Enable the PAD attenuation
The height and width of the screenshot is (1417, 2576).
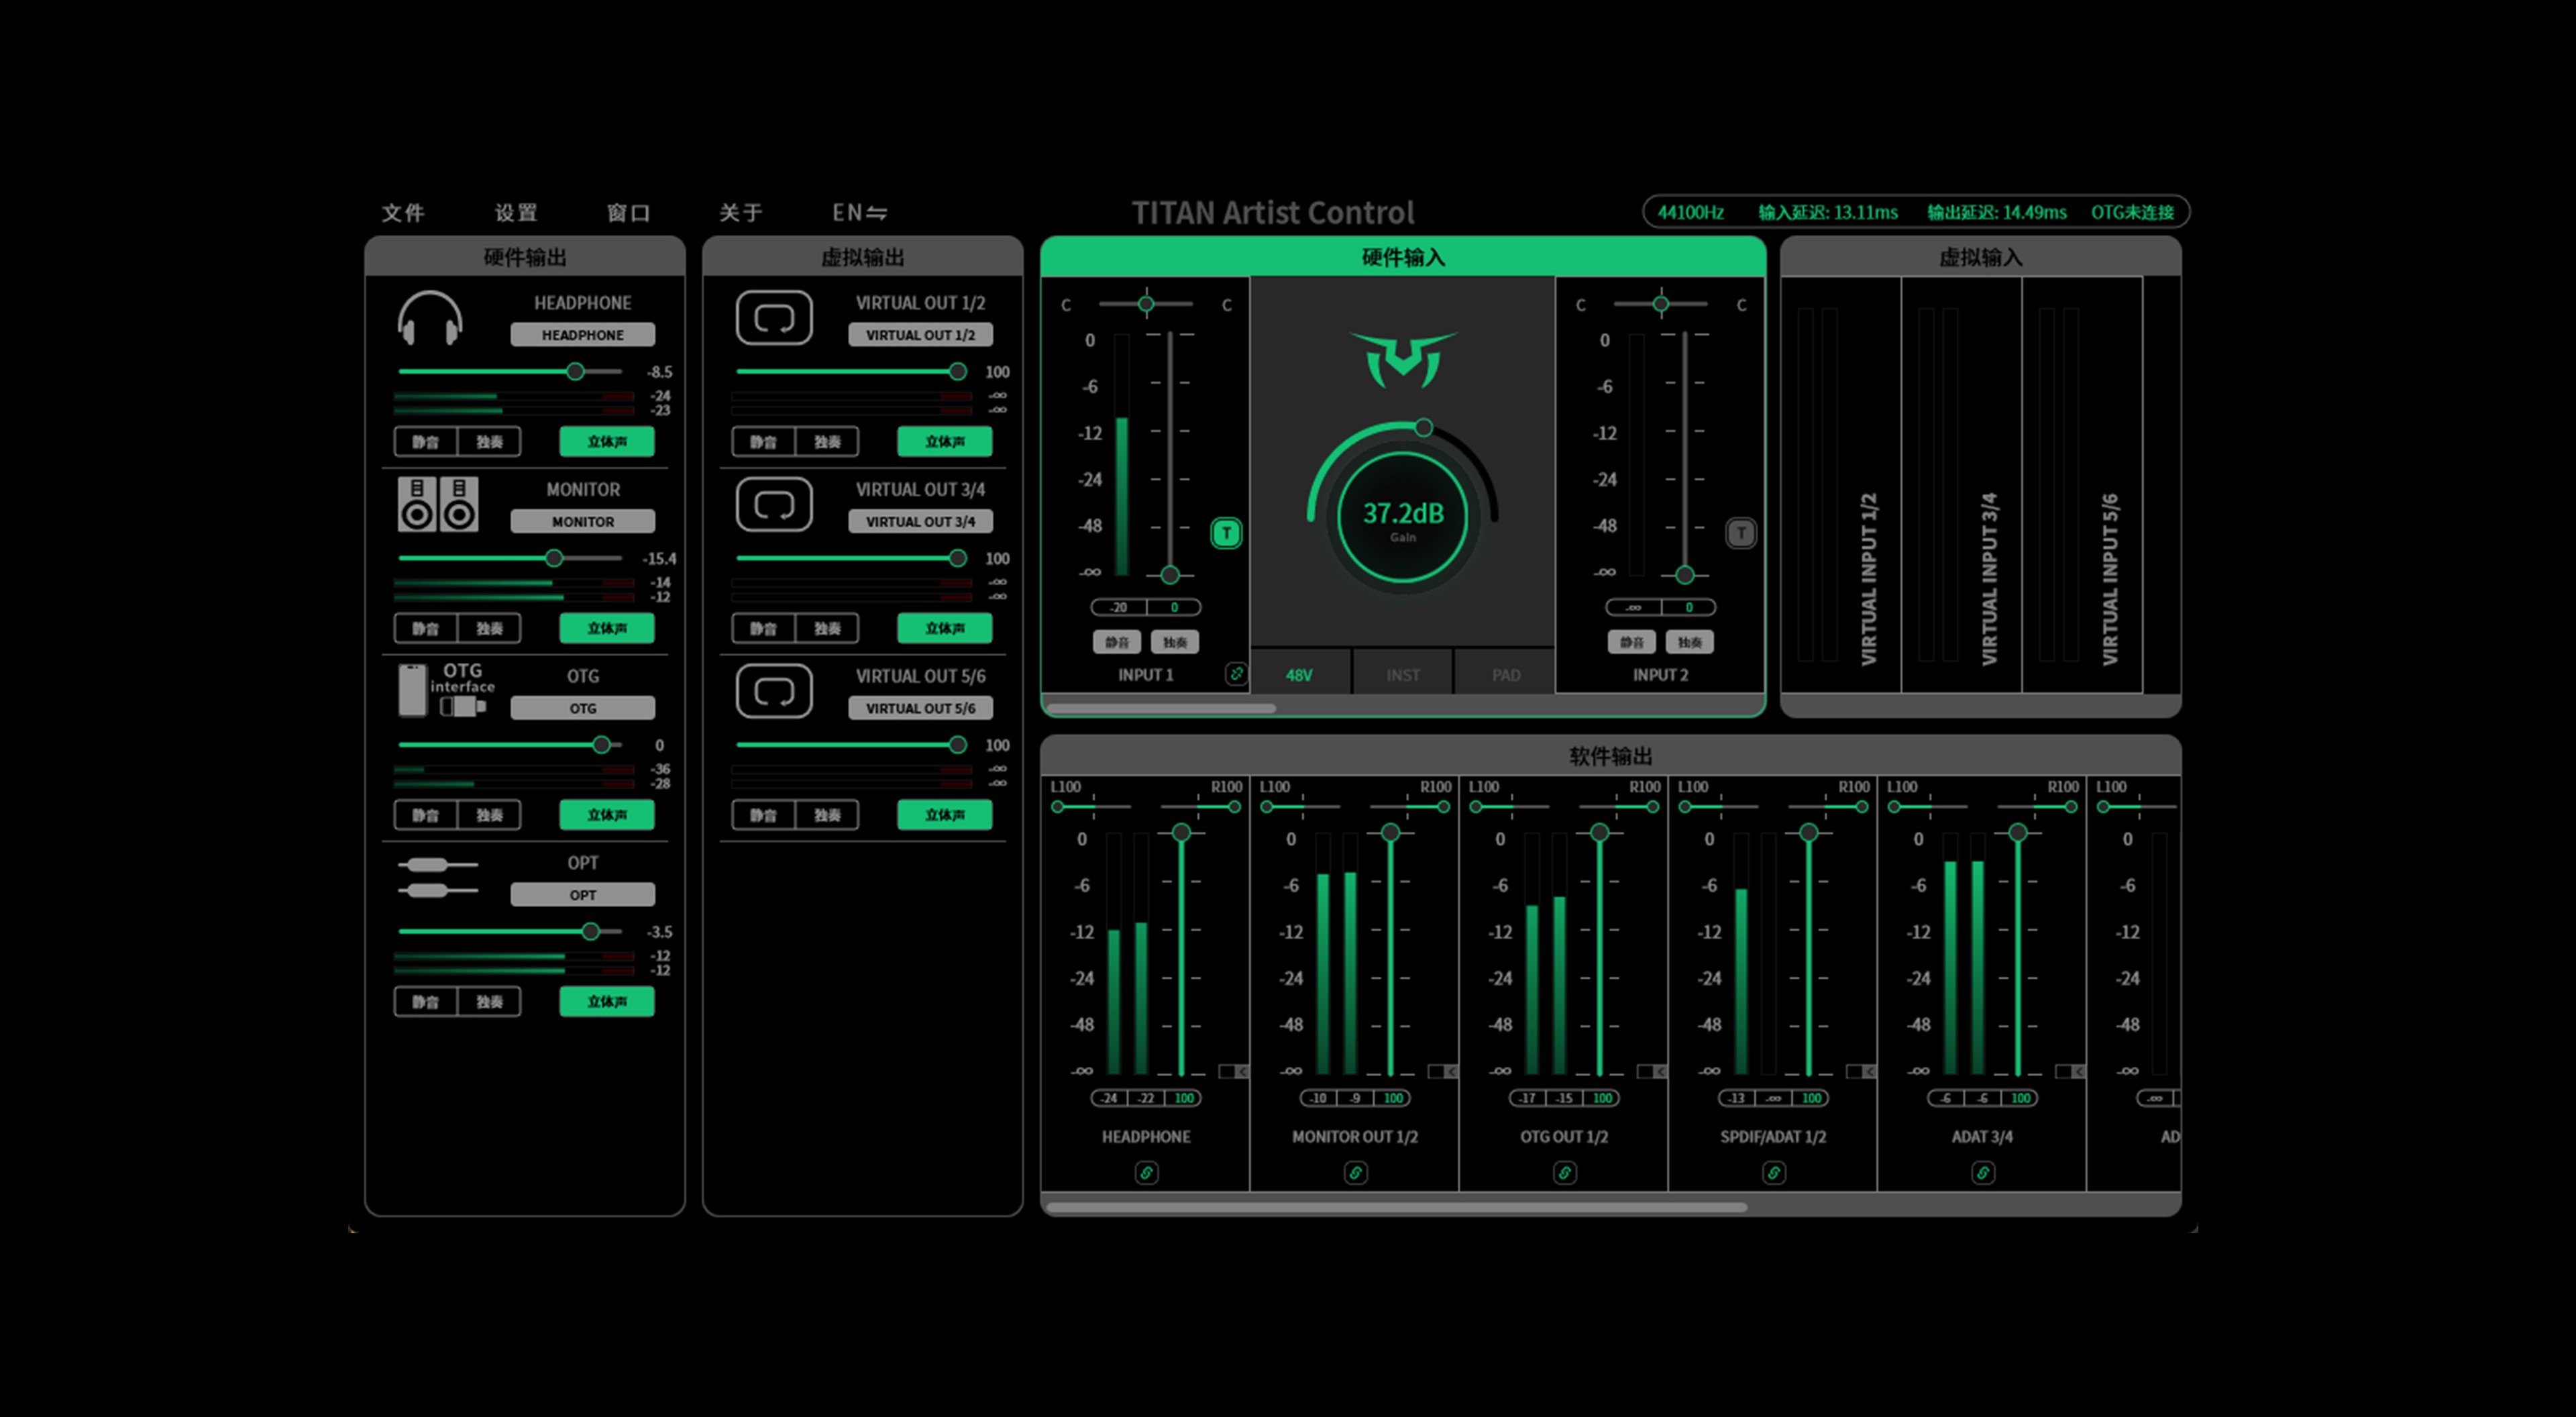point(1506,675)
